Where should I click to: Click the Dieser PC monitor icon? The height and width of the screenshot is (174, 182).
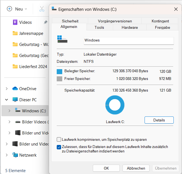(x=15, y=100)
